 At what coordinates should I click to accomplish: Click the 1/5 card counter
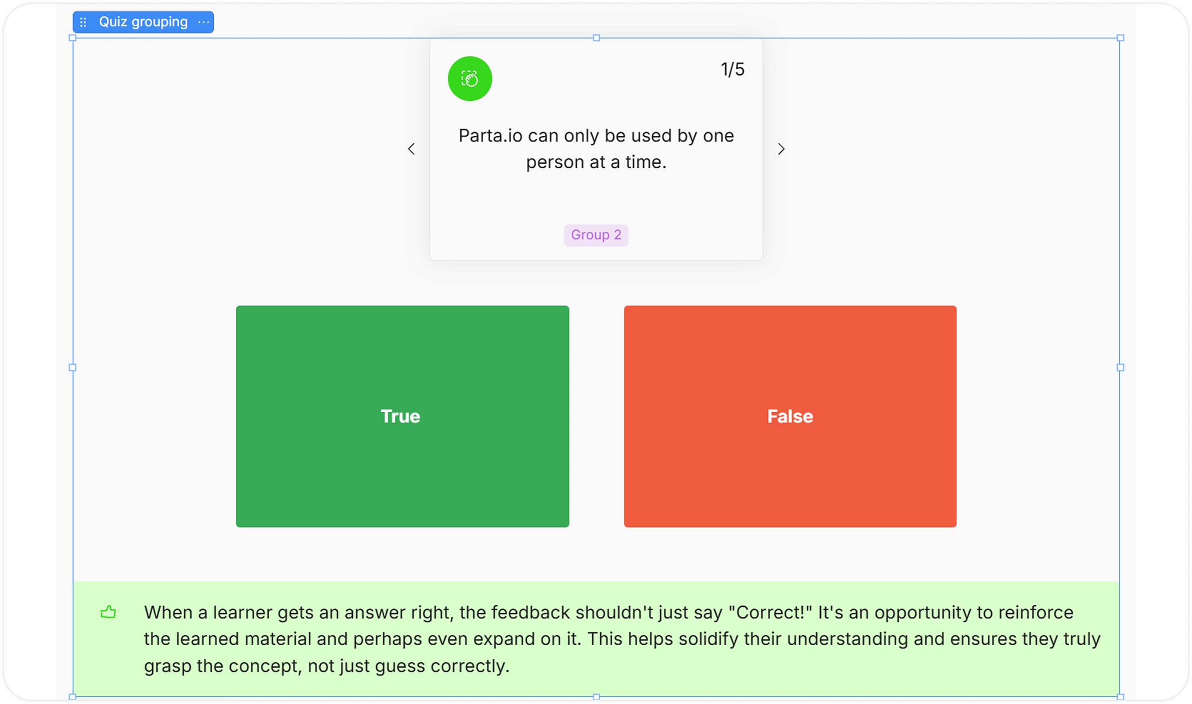pos(732,70)
